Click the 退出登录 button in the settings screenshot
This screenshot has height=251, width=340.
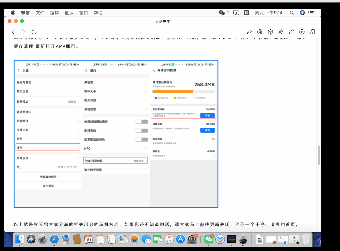click(48, 186)
